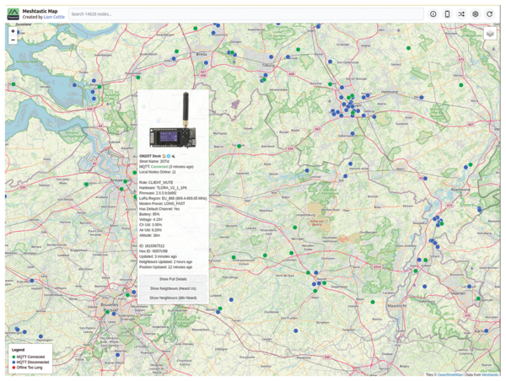Click the Show Full Details button

coord(173,278)
